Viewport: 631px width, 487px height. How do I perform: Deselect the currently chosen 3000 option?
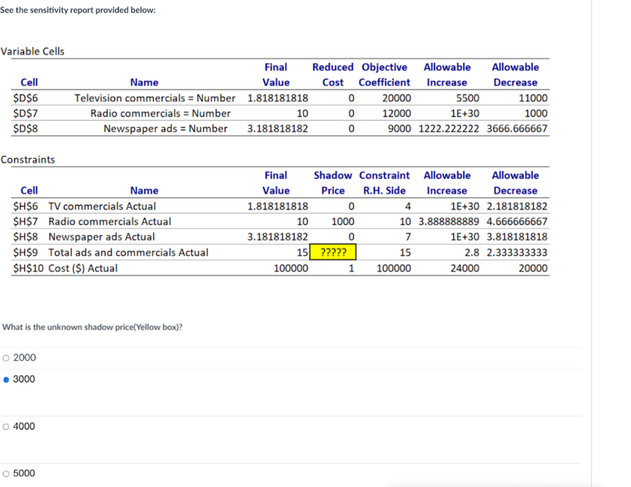pyautogui.click(x=5, y=379)
